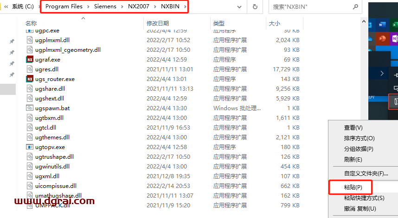Screen dimensions: 398x218
Task: Expand the Start menu tile group arrow
Action: coord(382,74)
